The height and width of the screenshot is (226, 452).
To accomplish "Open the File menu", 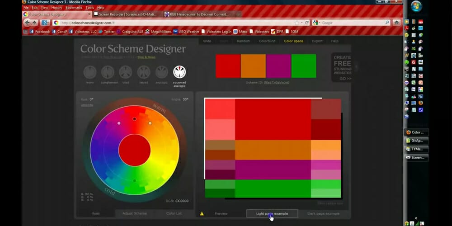I will tap(26, 8).
